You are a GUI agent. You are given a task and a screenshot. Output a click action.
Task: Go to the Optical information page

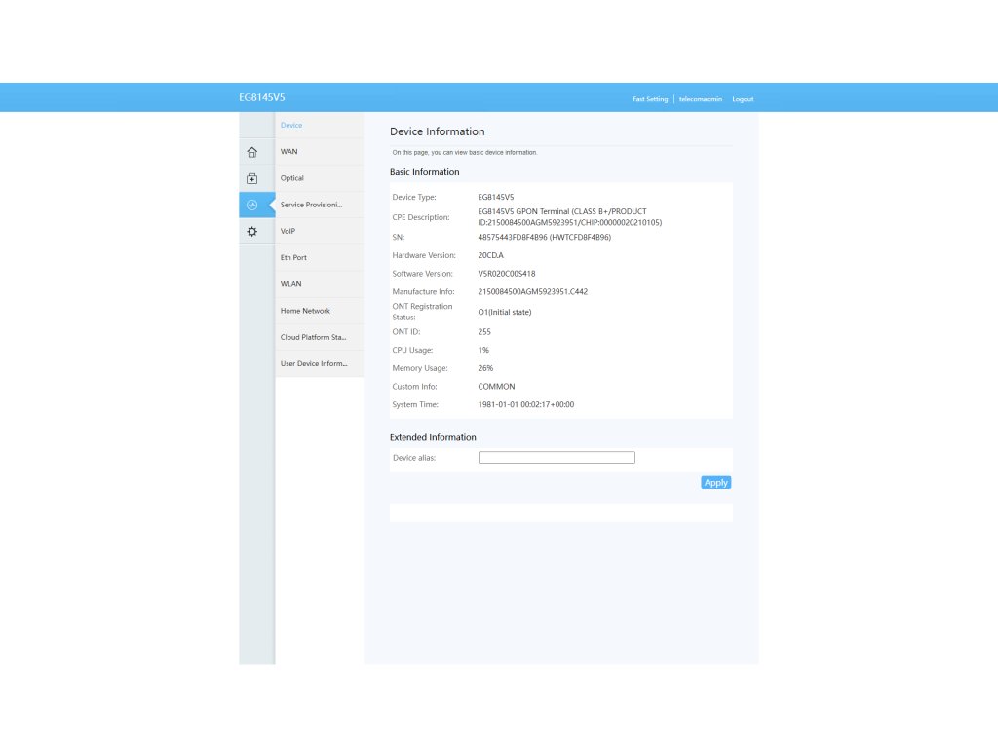click(292, 178)
